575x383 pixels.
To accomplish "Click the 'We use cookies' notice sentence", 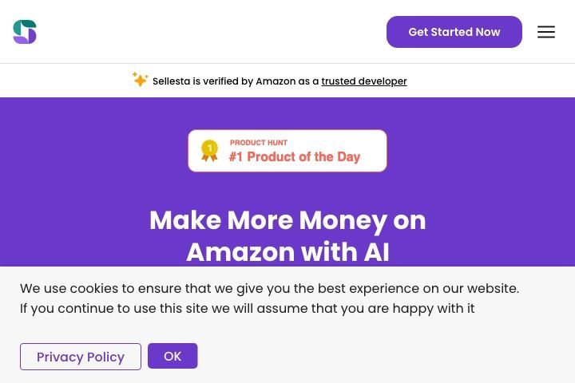I will click(x=270, y=288).
